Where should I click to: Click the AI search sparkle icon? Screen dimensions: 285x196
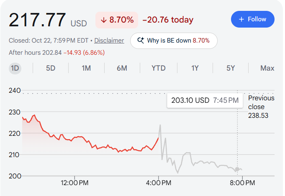[141, 40]
